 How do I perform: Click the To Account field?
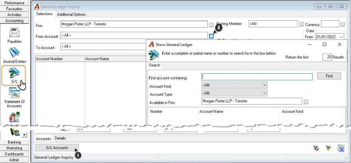tap(103, 46)
